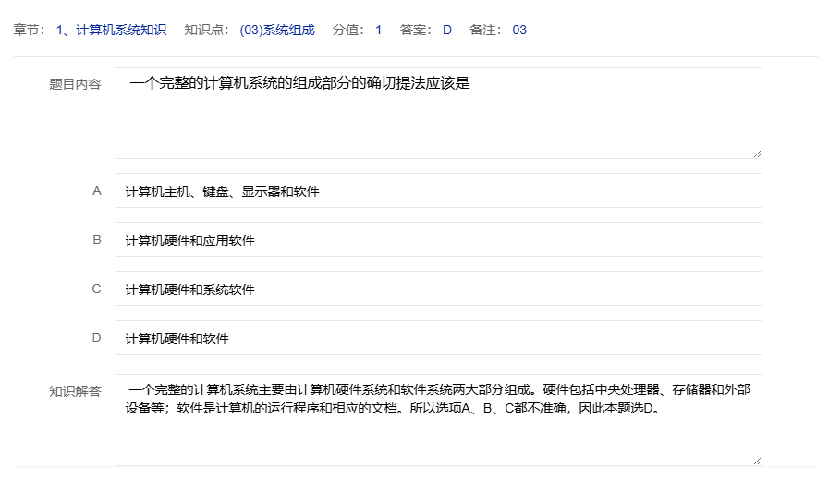Click the A option label
829x493 pixels.
tap(97, 191)
